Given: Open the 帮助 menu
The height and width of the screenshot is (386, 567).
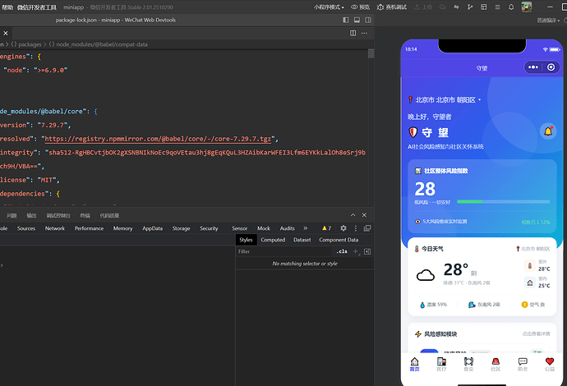Looking at the screenshot, I should pyautogui.click(x=7, y=7).
